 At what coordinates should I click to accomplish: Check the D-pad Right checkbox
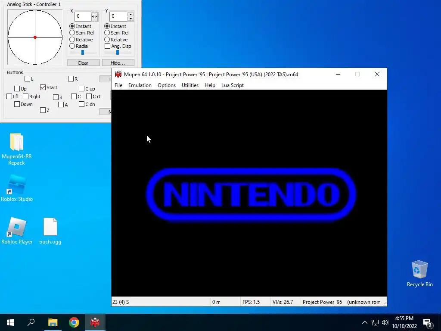tap(25, 97)
